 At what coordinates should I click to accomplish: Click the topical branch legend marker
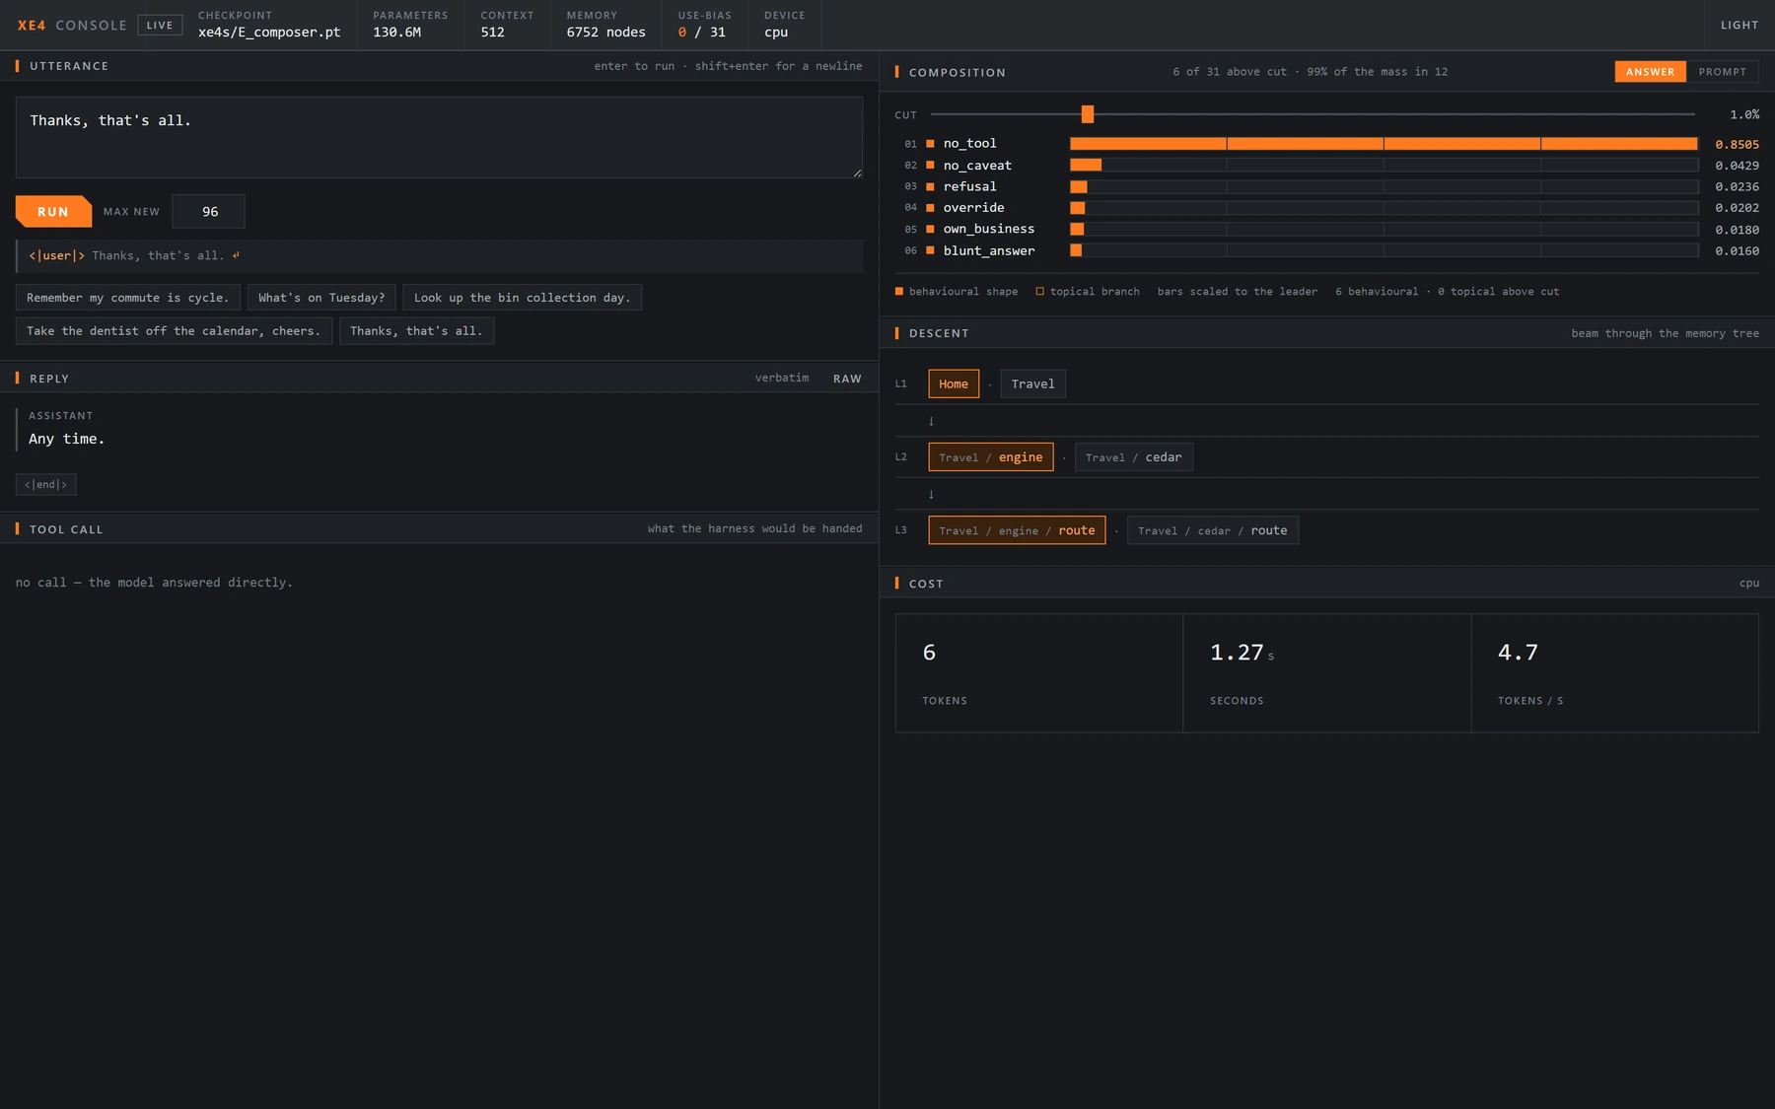(x=1039, y=292)
